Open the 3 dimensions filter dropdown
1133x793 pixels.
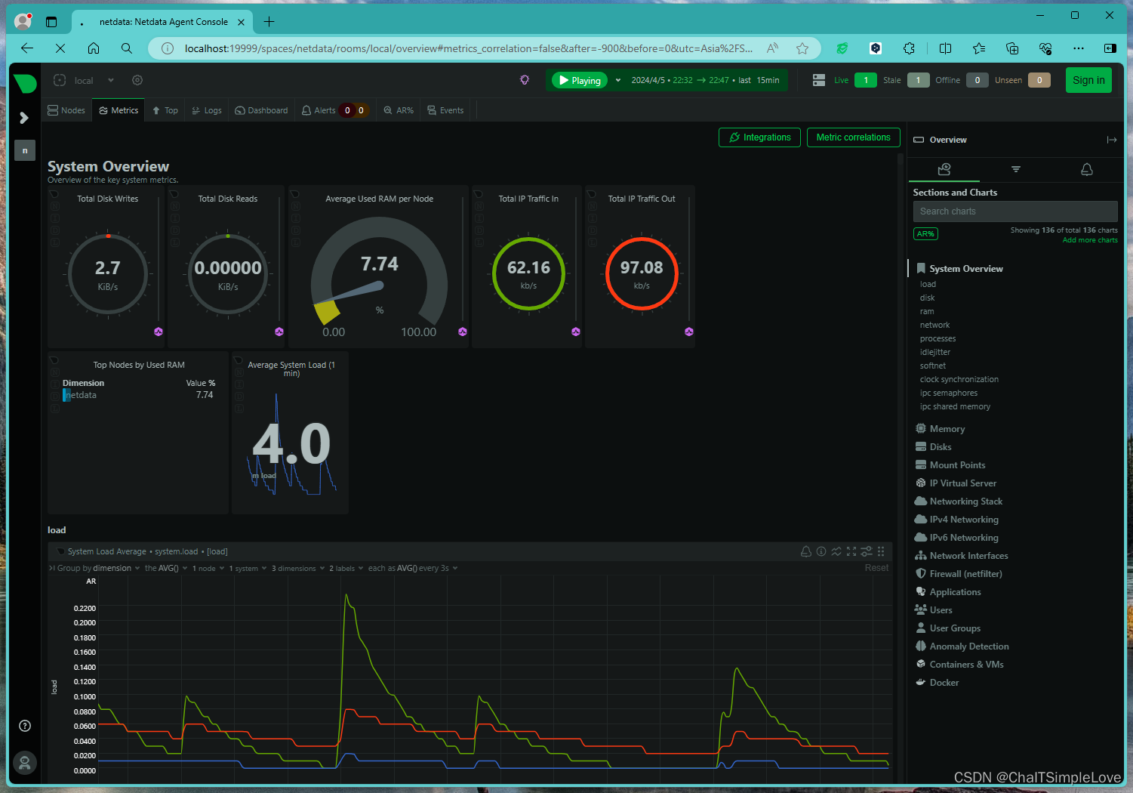[298, 569]
